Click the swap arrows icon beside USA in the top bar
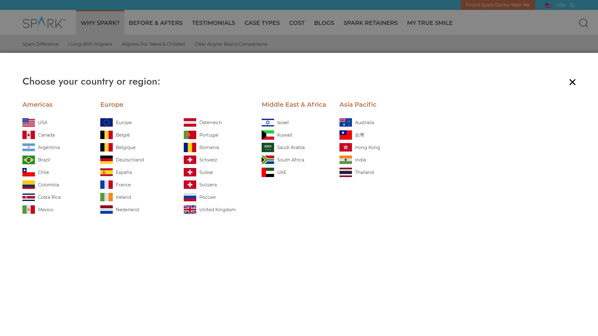 point(572,5)
